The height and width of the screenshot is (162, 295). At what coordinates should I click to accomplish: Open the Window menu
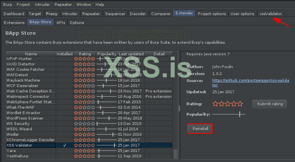tap(84, 4)
